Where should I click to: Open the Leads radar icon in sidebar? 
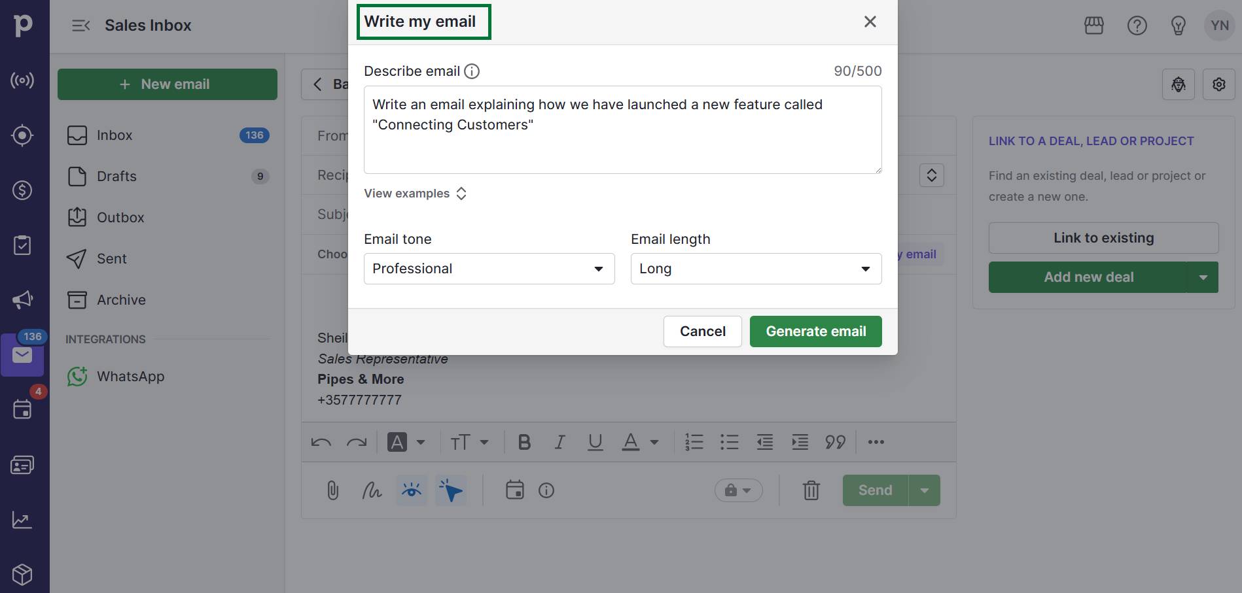pyautogui.click(x=22, y=80)
